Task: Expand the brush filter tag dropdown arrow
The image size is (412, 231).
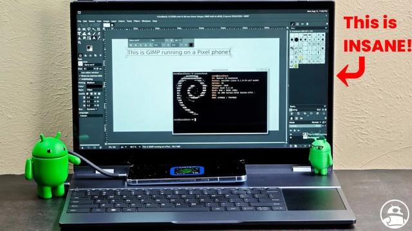Action: [326, 28]
